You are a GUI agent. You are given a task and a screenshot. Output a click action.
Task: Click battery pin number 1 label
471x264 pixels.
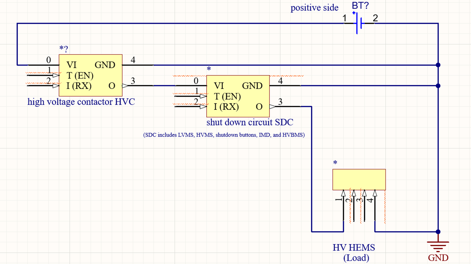(x=344, y=18)
